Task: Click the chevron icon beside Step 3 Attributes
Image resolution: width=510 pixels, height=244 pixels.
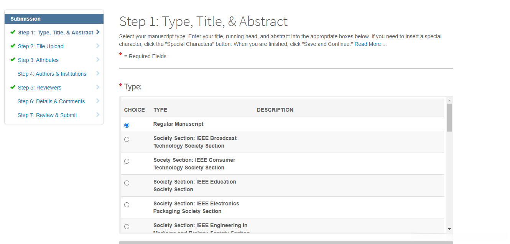Action: tap(98, 60)
